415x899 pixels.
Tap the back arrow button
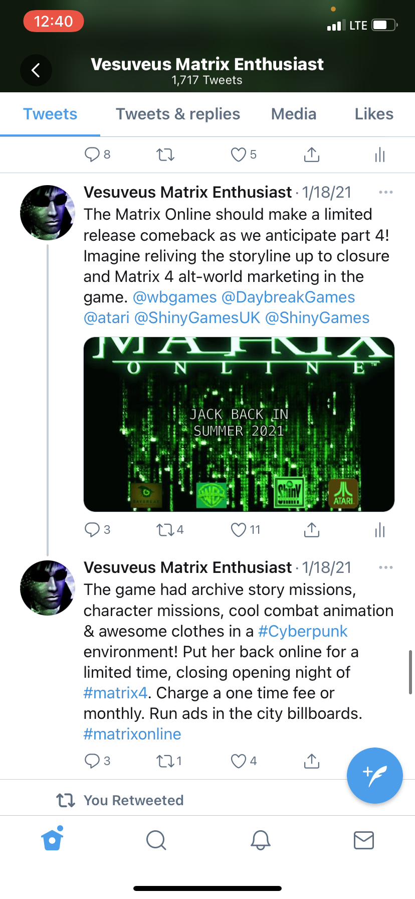pos(36,70)
